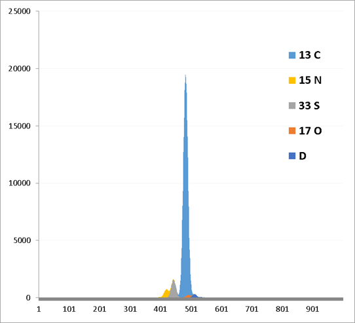Click the 15 N yellow legend swatch
This screenshot has width=355, height=323.
pyautogui.click(x=292, y=81)
